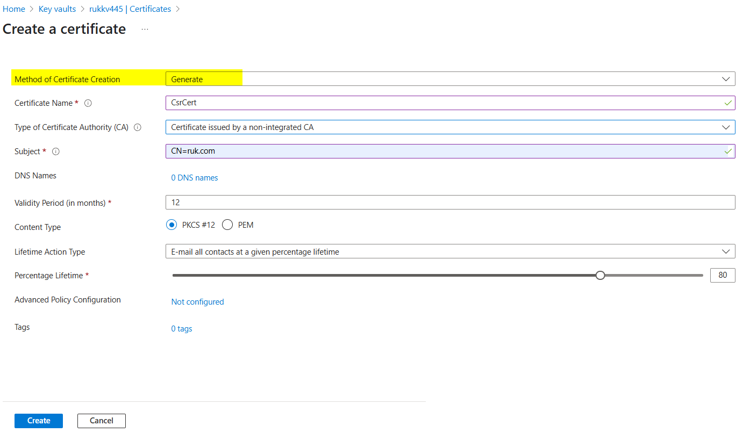Open Advanced Policy Configuration Not configured link
The image size is (743, 440).
pos(197,302)
